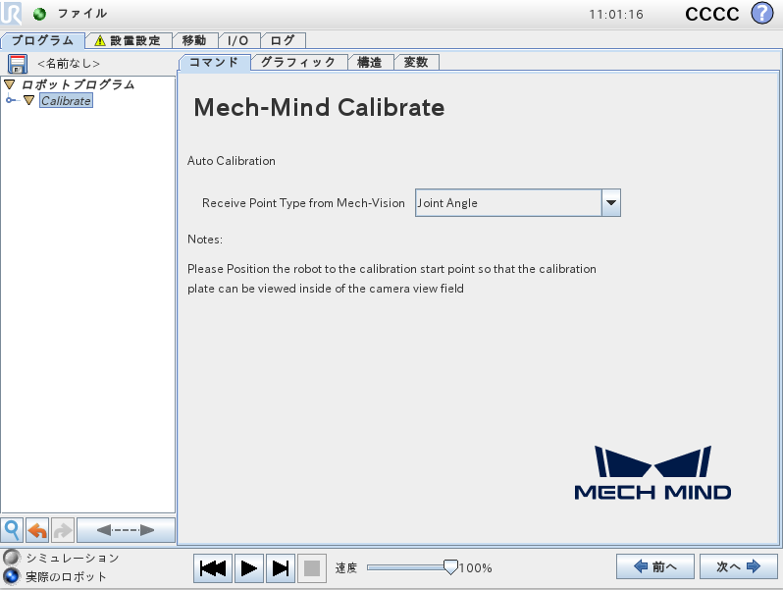
Task: Open the グラフィック tab
Action: click(298, 63)
